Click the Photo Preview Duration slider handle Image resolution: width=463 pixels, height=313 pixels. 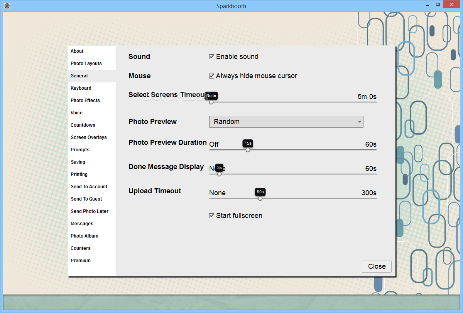point(248,150)
